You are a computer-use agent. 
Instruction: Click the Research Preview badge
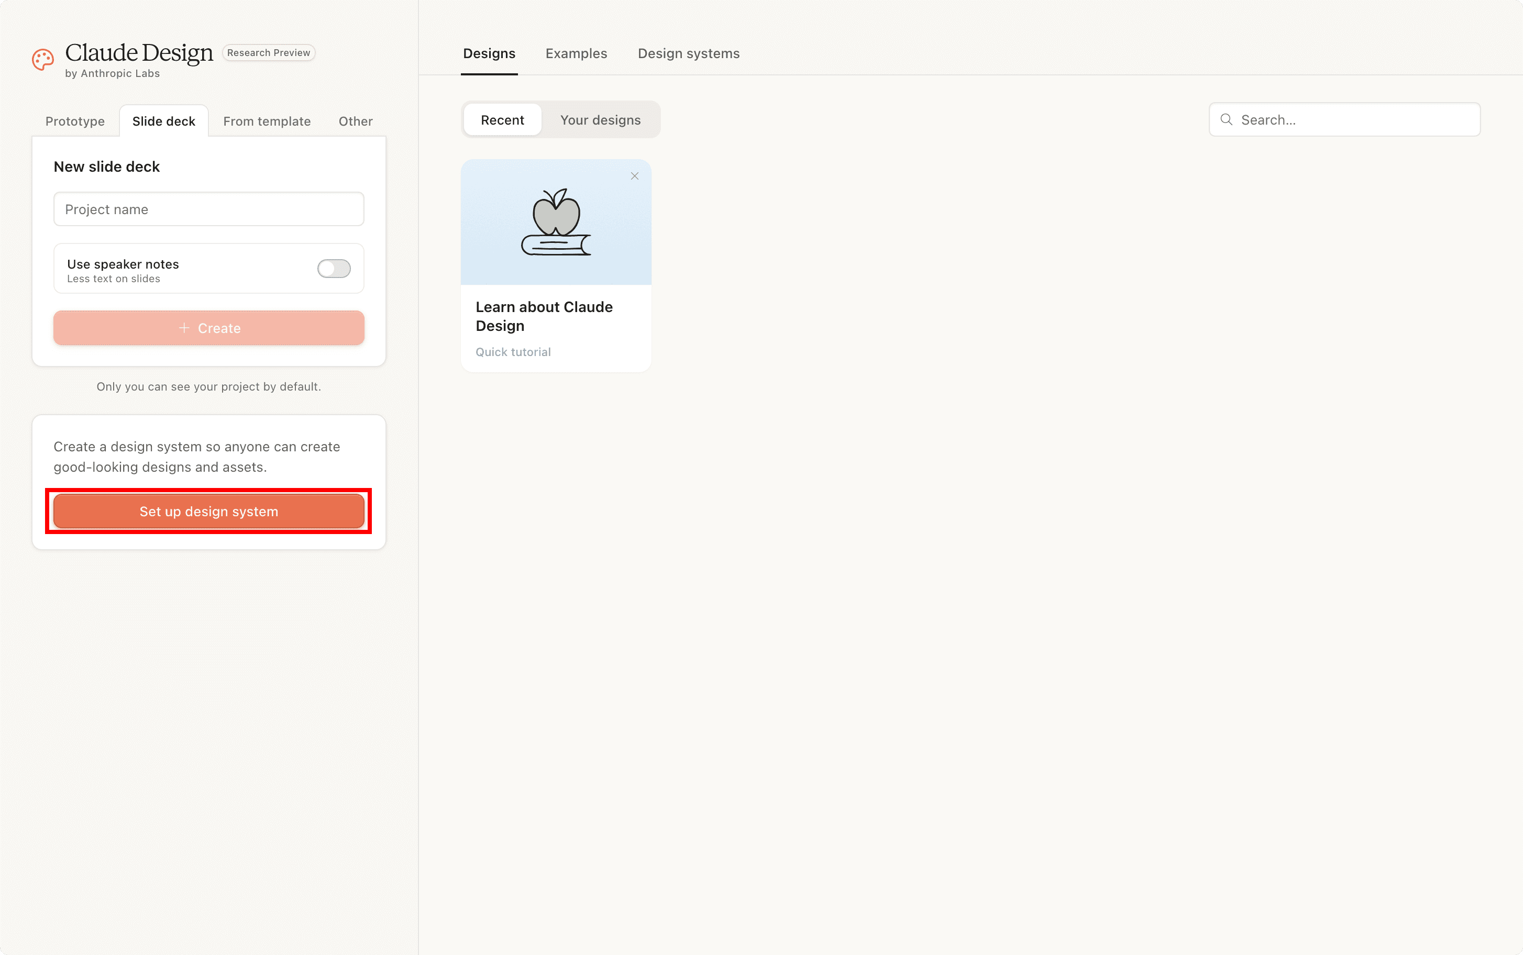pos(269,53)
